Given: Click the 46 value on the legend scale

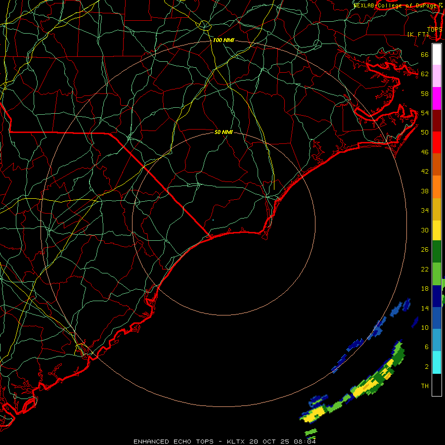Looking at the screenshot, I should pyautogui.click(x=425, y=152).
